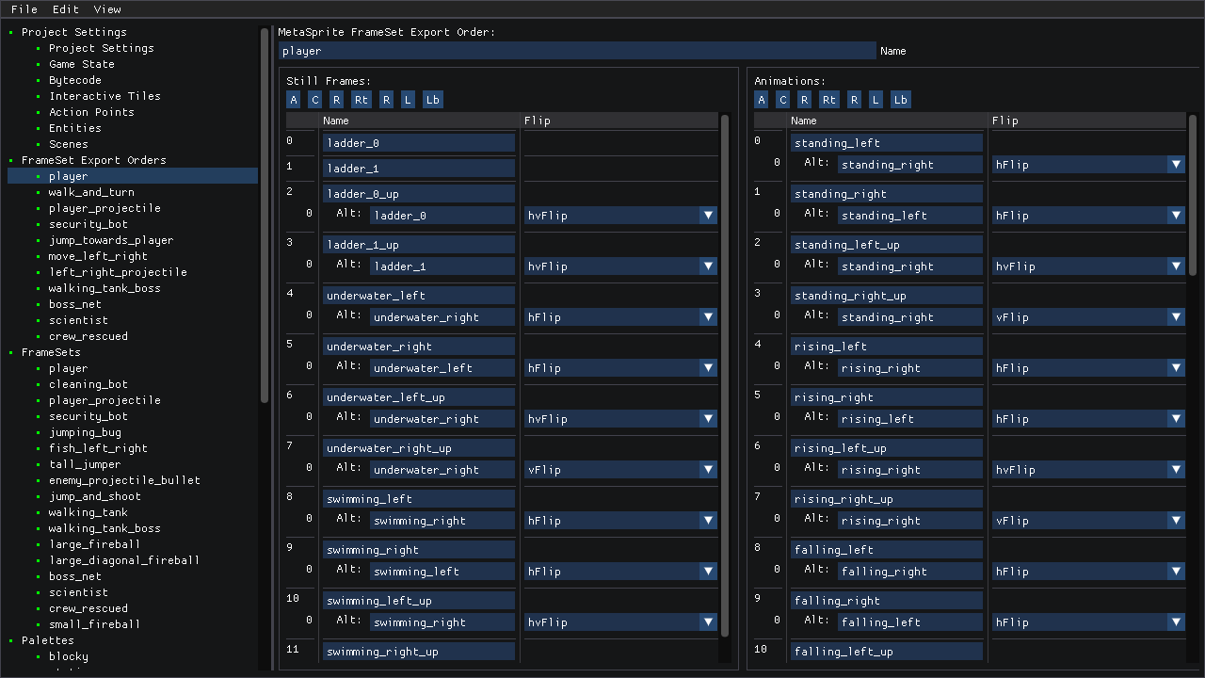
Task: Click the Flip column header in Still Frames
Action: tap(620, 121)
